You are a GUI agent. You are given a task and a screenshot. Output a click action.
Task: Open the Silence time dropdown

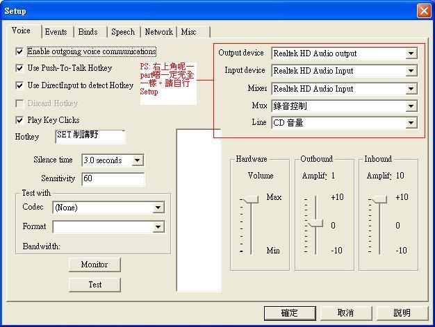coord(137,160)
